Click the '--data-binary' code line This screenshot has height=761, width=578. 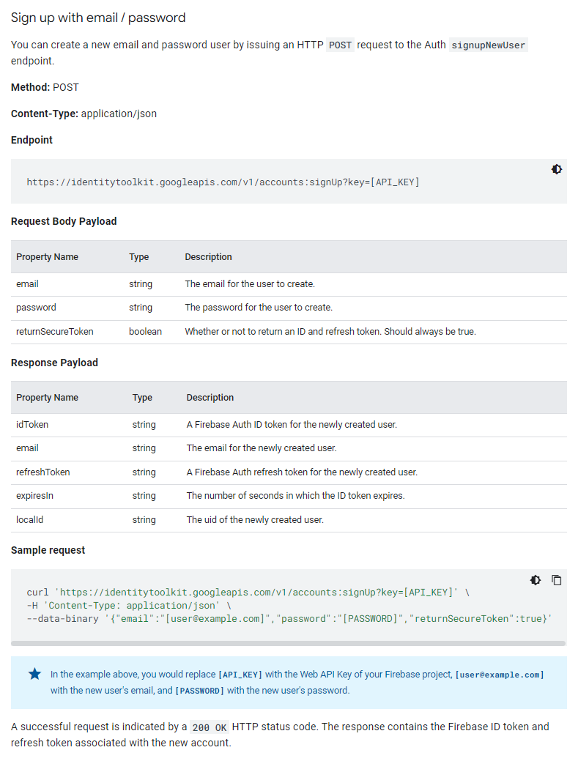point(289,618)
